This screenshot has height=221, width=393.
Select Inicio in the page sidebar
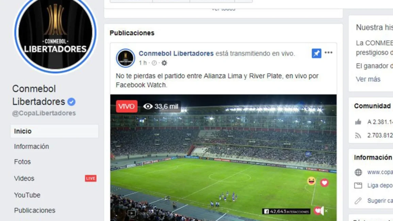pos(54,131)
